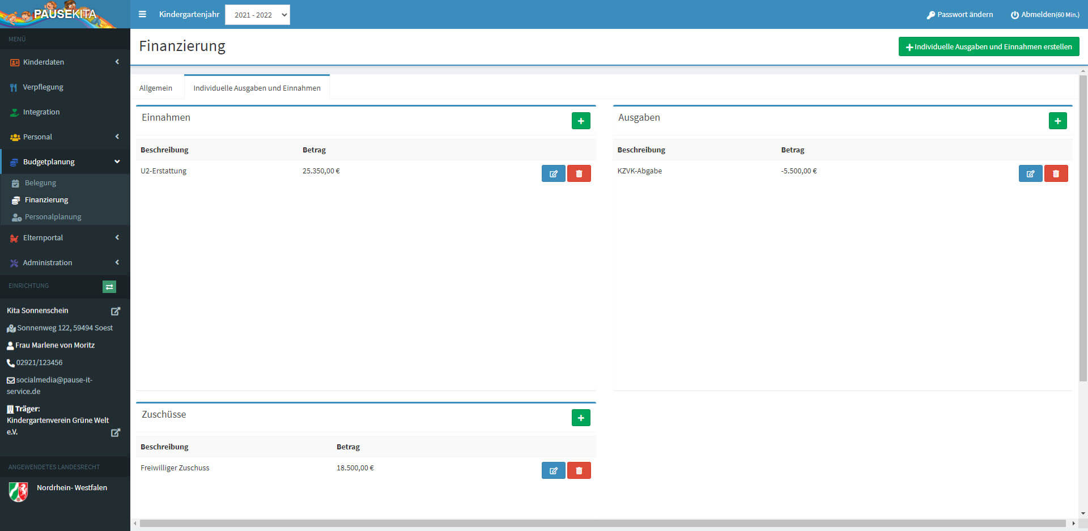Click the hamburger menu icon in top bar
This screenshot has height=531, width=1088.
[142, 14]
